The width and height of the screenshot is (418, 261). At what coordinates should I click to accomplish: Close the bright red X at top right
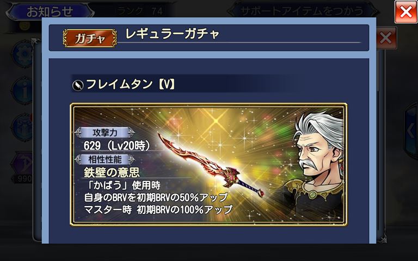(405, 12)
